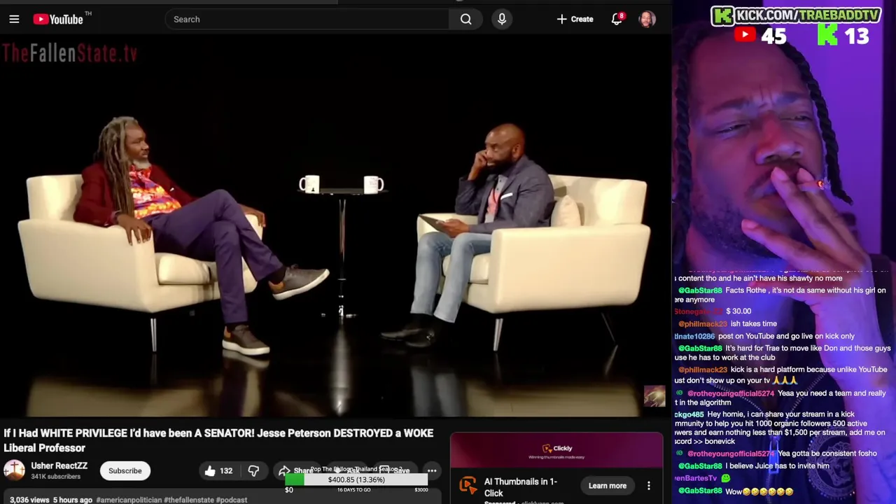
Task: Click the magnifying glass search button
Action: pyautogui.click(x=466, y=19)
